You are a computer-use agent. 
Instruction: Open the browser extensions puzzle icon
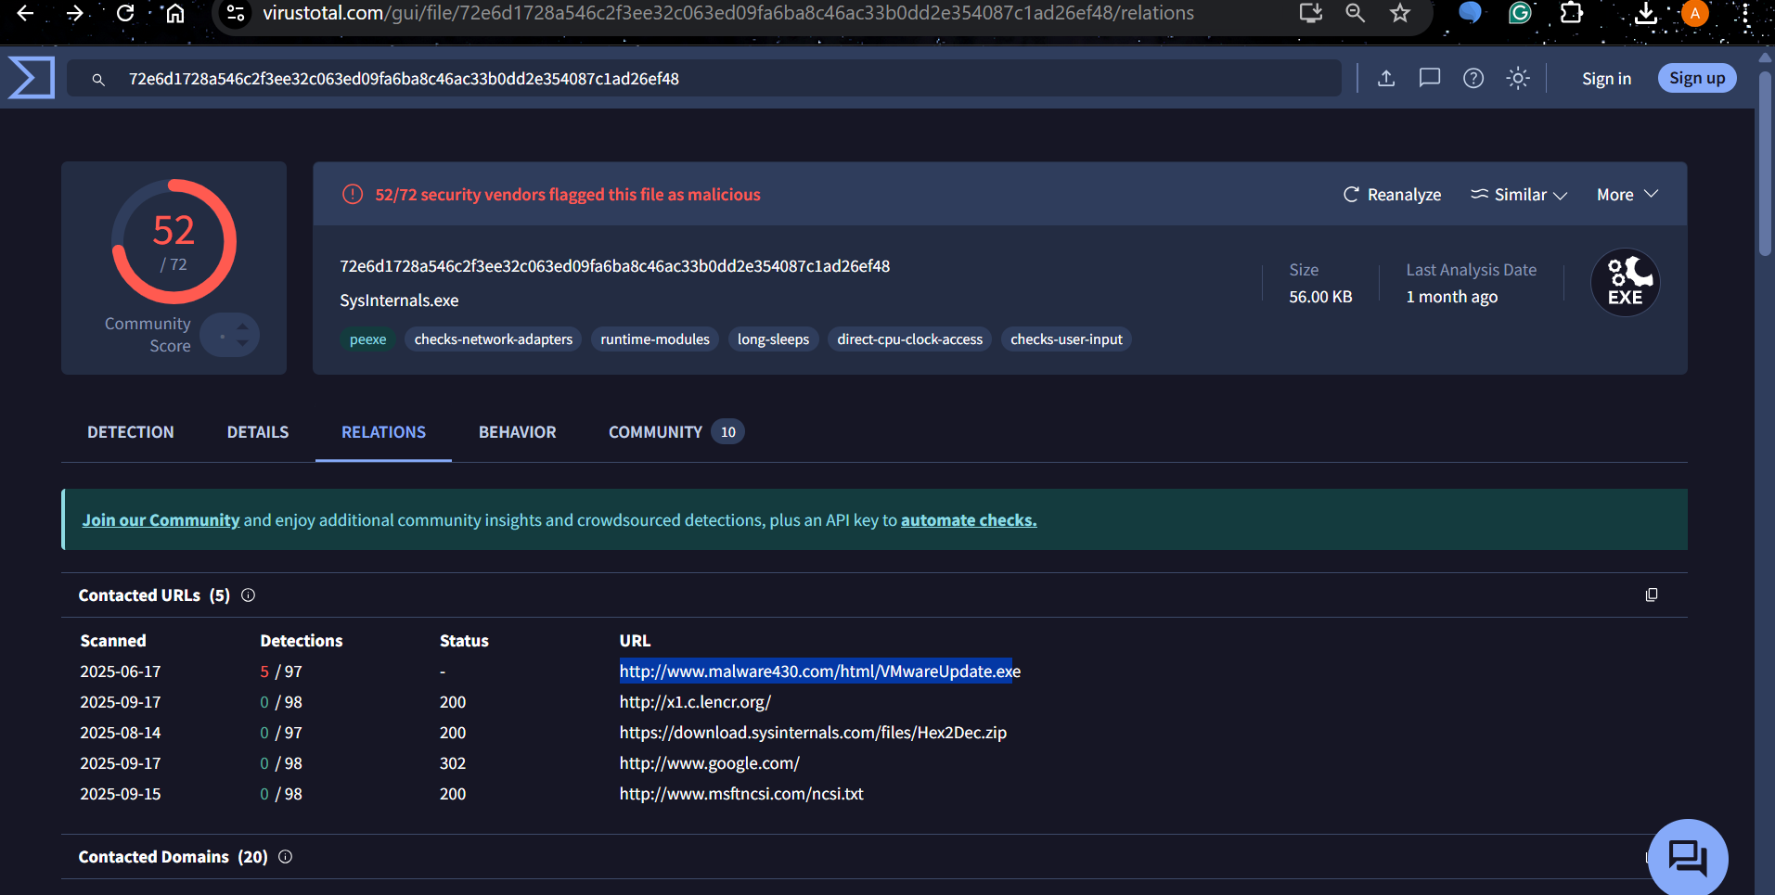[x=1571, y=13]
